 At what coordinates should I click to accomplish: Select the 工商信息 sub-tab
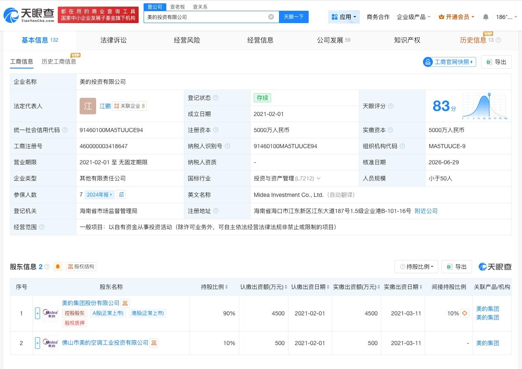point(21,61)
